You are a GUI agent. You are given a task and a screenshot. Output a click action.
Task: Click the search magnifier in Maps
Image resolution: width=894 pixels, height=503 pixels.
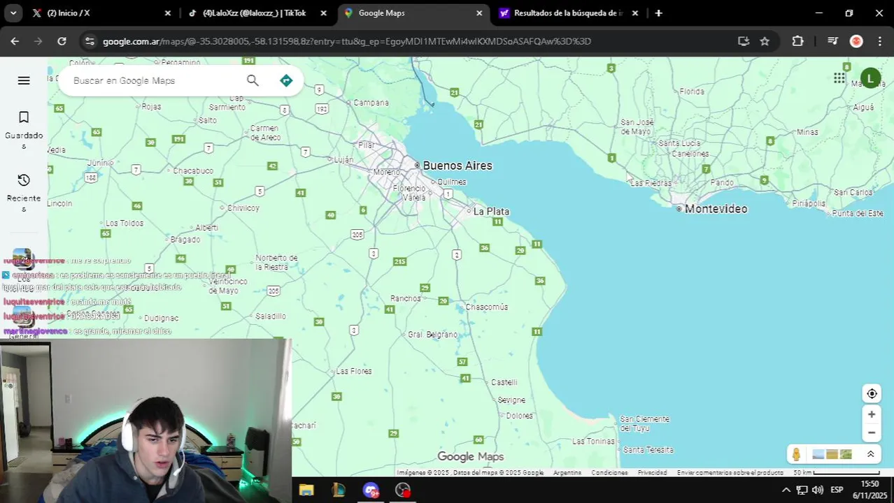253,80
